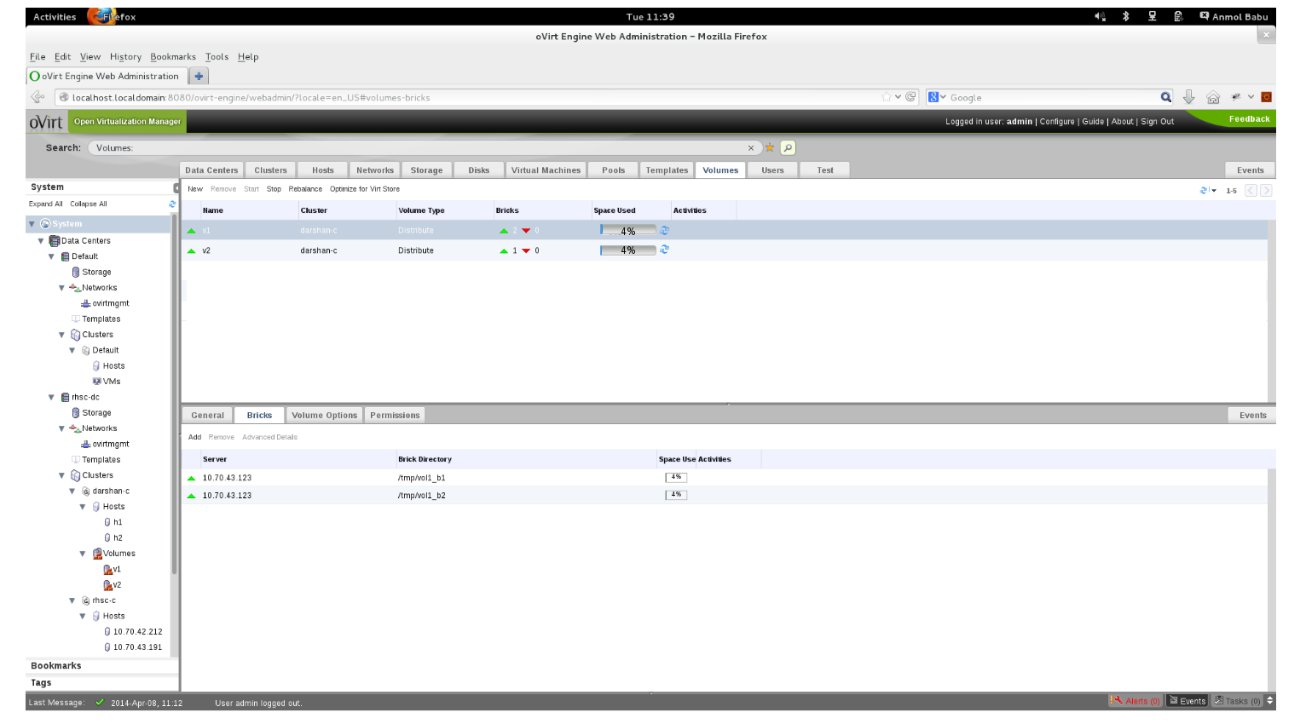This screenshot has width=1306, height=724.
Task: Click the v2 space used progress bar
Action: pos(628,250)
